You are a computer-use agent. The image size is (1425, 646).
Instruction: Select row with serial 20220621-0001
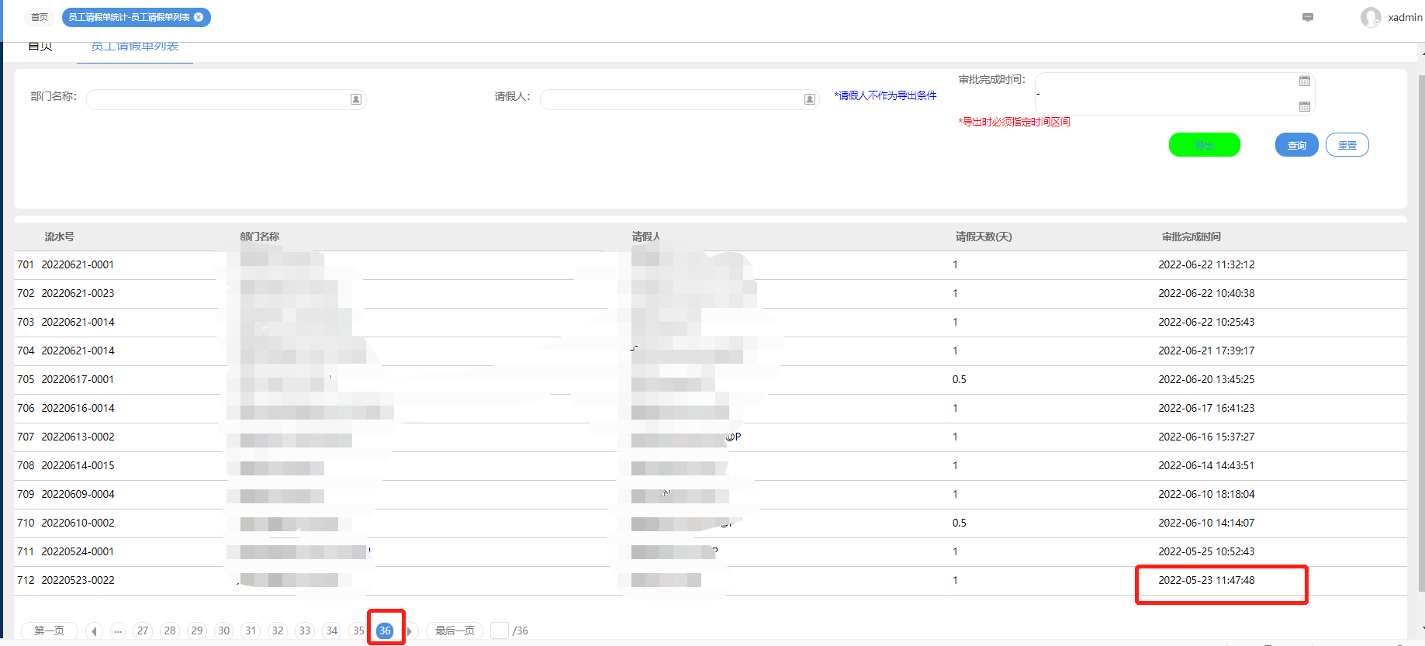tap(710, 265)
